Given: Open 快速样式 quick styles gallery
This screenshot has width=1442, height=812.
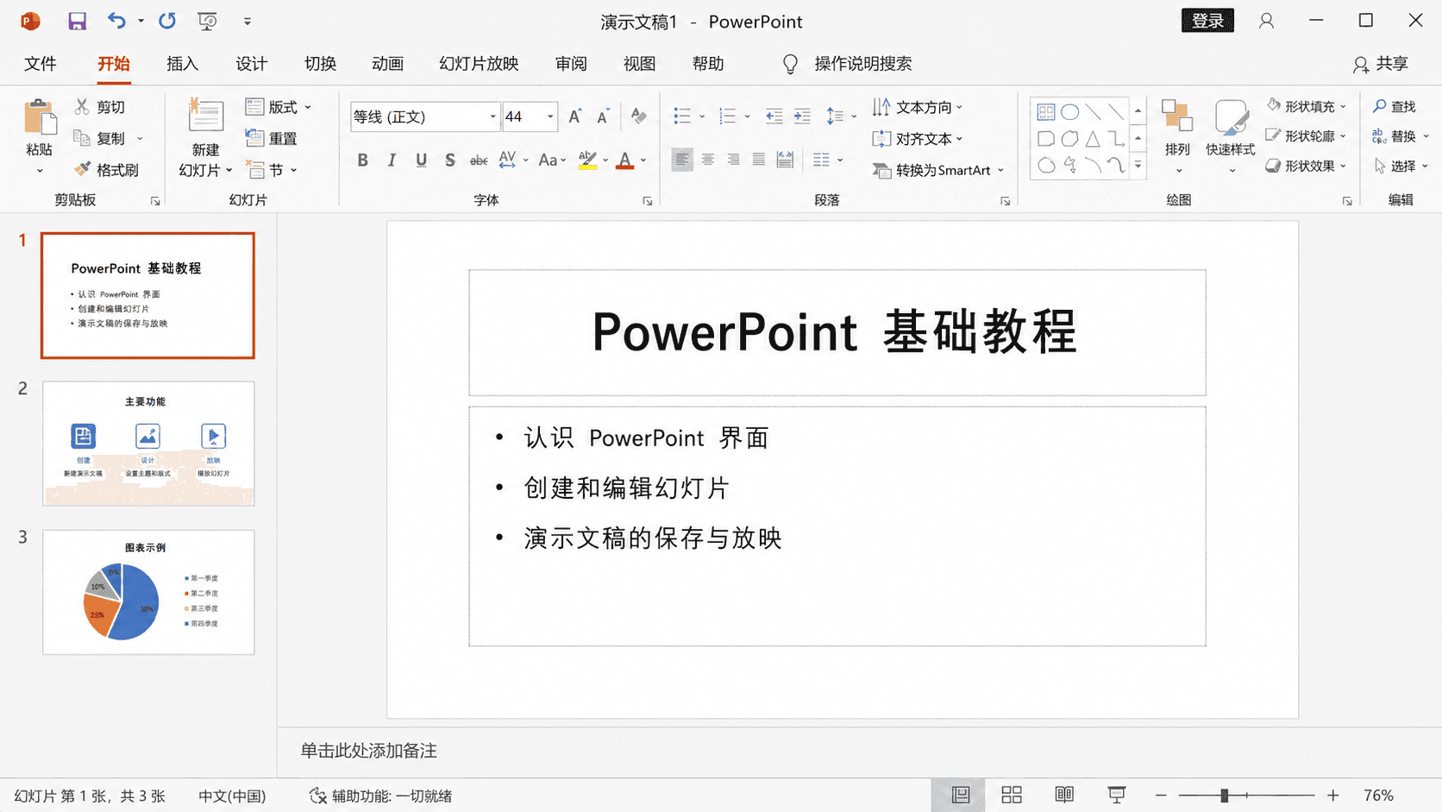Looking at the screenshot, I should coord(1231,136).
